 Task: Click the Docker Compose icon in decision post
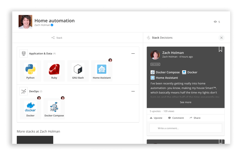coord(152,72)
